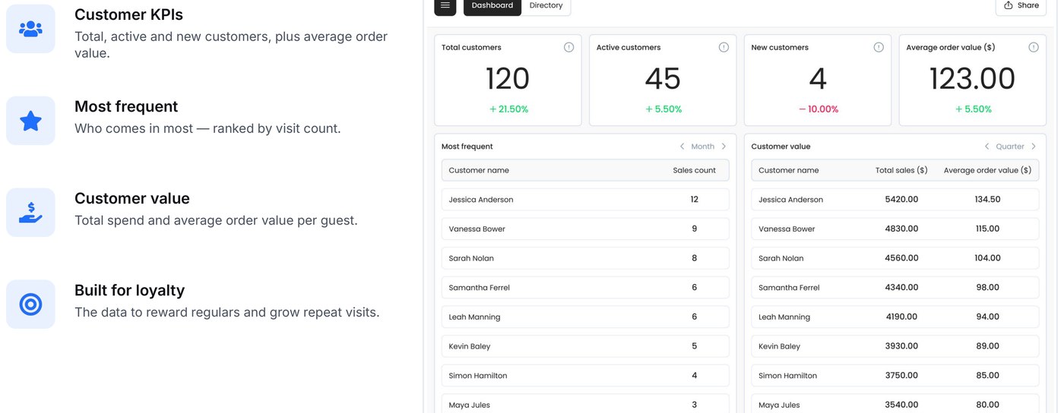Select Samantha Ferrel in Customer value table

pyautogui.click(x=895, y=288)
